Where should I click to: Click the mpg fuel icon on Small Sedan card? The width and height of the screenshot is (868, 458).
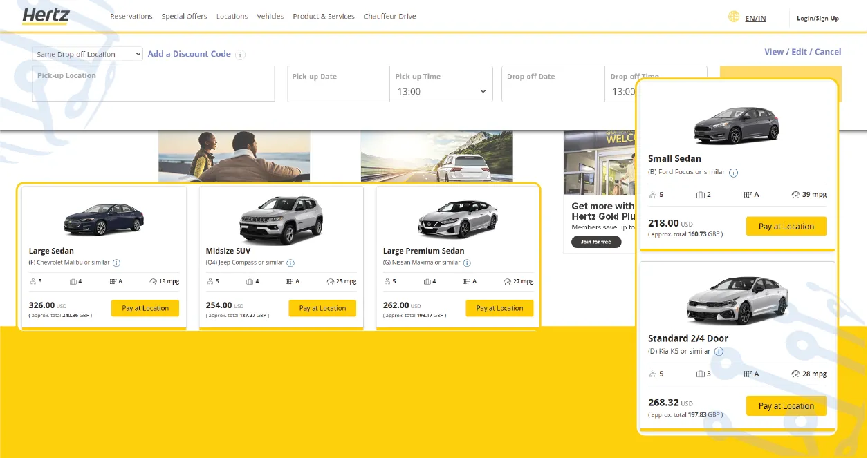(795, 194)
